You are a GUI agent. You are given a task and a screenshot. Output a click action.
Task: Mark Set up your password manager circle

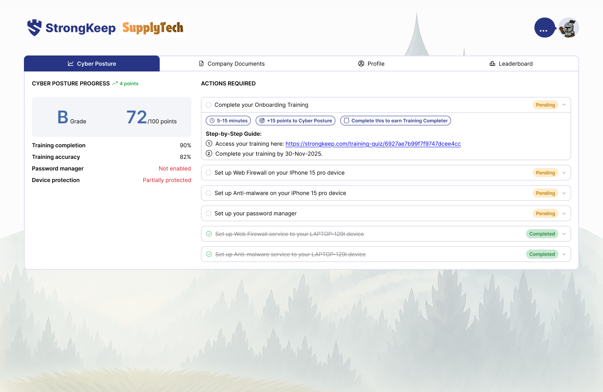pyautogui.click(x=209, y=214)
